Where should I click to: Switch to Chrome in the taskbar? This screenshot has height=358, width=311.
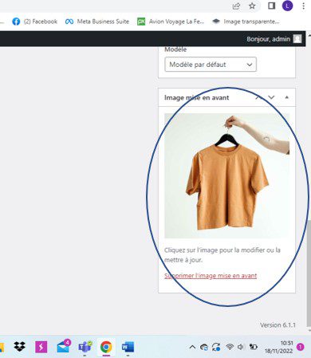point(106,347)
